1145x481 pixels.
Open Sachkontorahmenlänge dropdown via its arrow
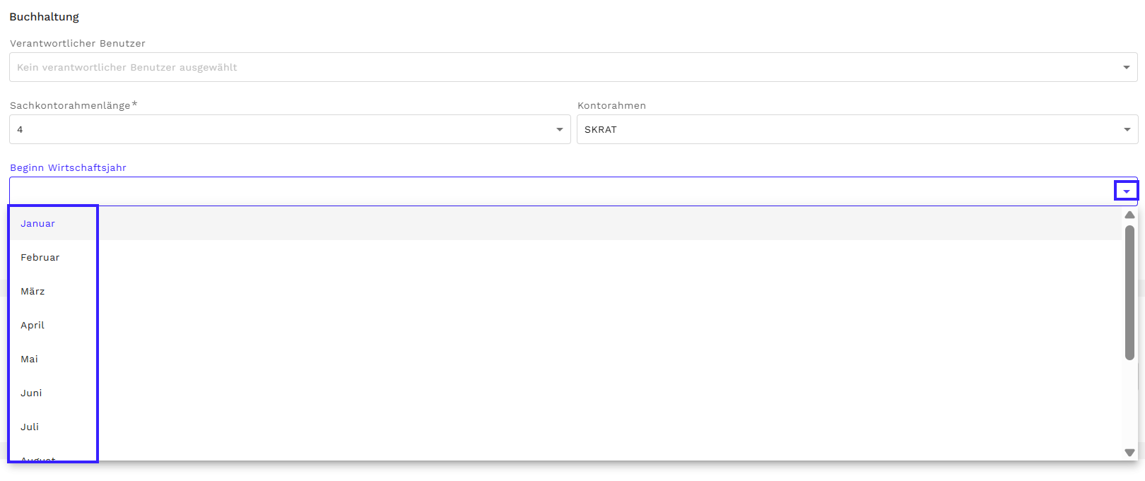point(559,129)
